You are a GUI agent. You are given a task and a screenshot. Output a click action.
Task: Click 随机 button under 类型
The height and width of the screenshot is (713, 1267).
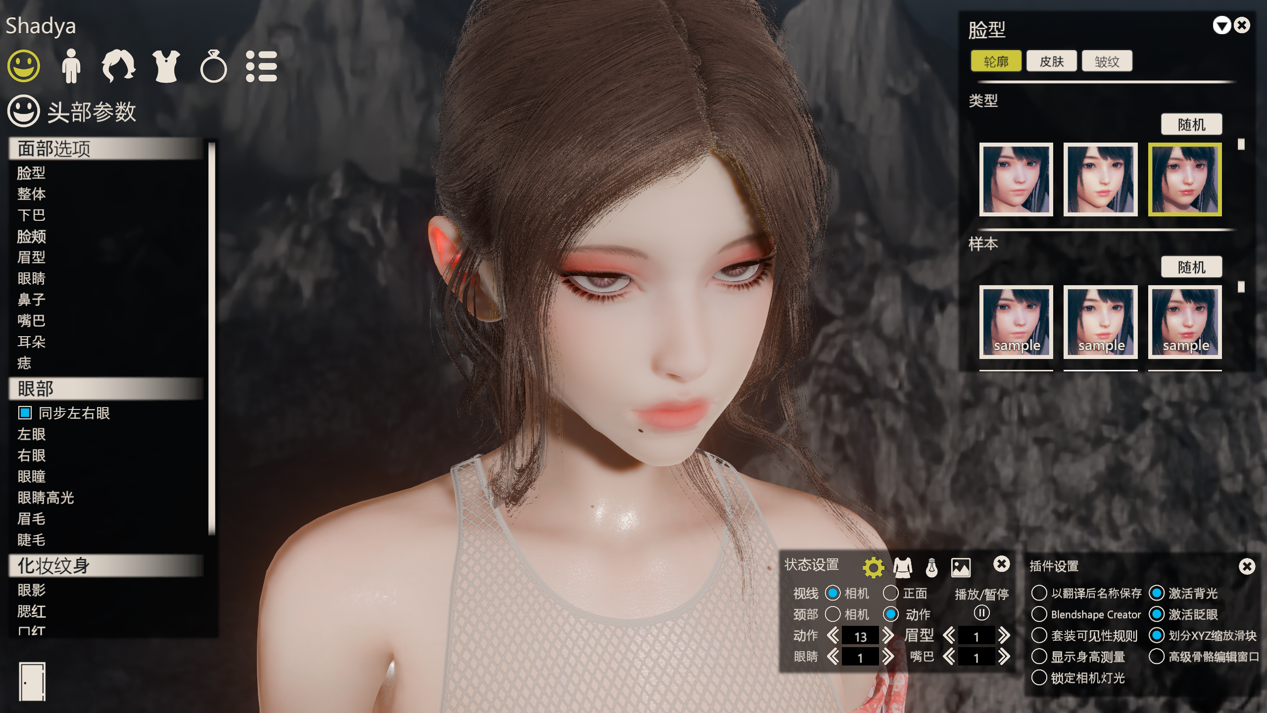[1191, 124]
